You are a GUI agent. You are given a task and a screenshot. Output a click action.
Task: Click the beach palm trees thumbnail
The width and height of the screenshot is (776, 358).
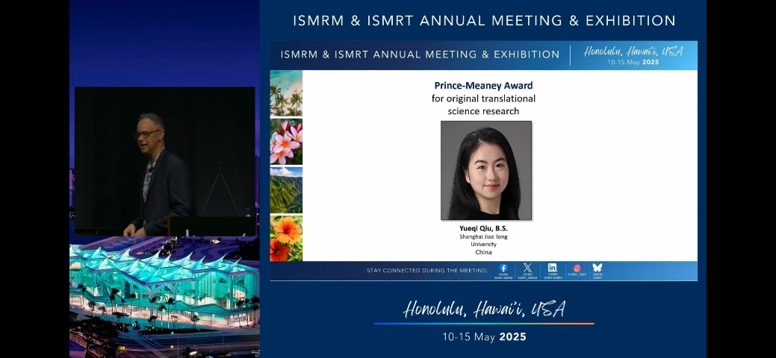click(286, 93)
